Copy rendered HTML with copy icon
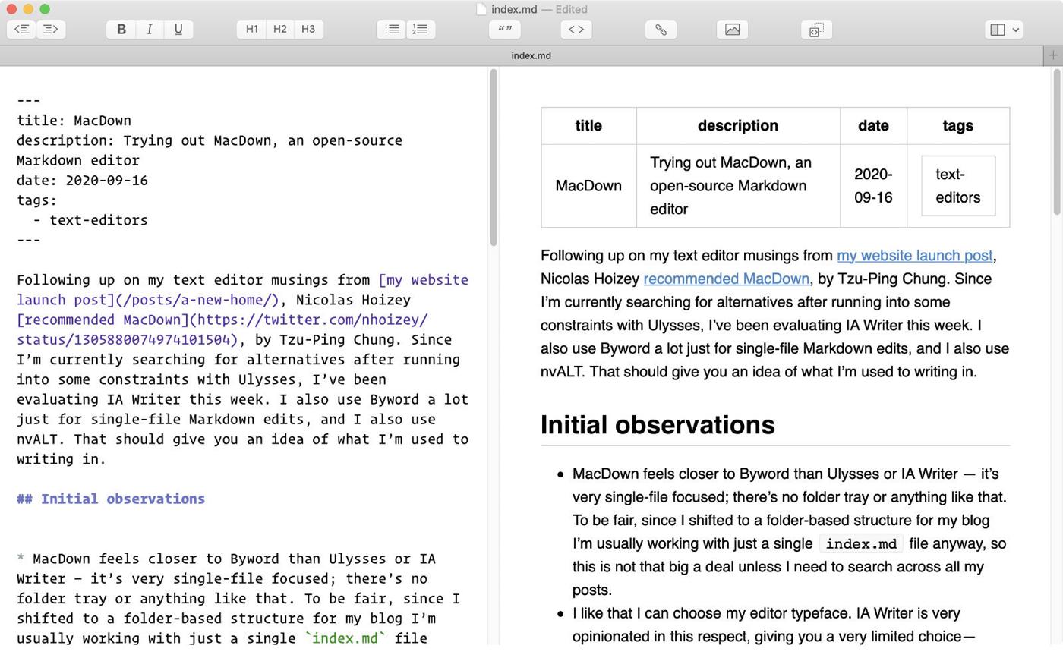Screen dimensions: 1063x658 (816, 30)
